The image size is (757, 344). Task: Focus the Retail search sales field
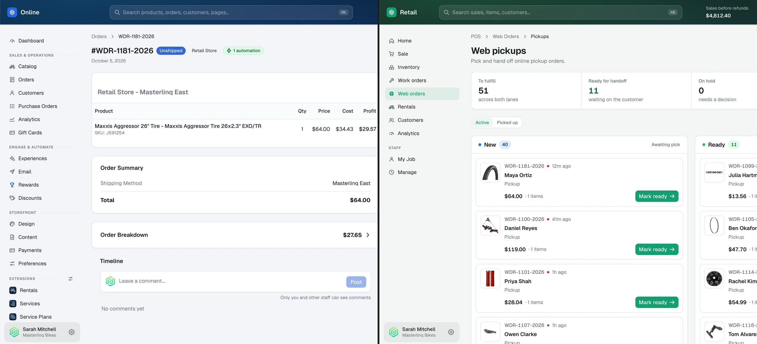point(560,12)
